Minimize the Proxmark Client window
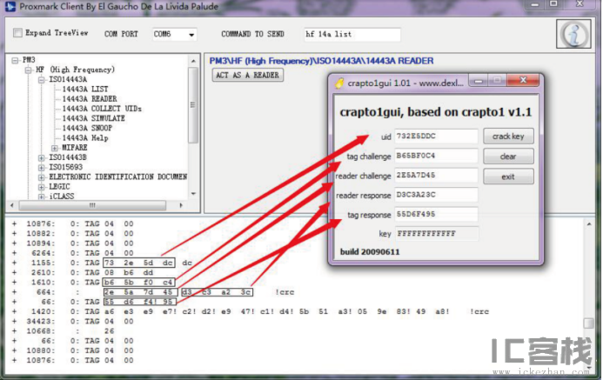603x380 pixels. [535, 4]
